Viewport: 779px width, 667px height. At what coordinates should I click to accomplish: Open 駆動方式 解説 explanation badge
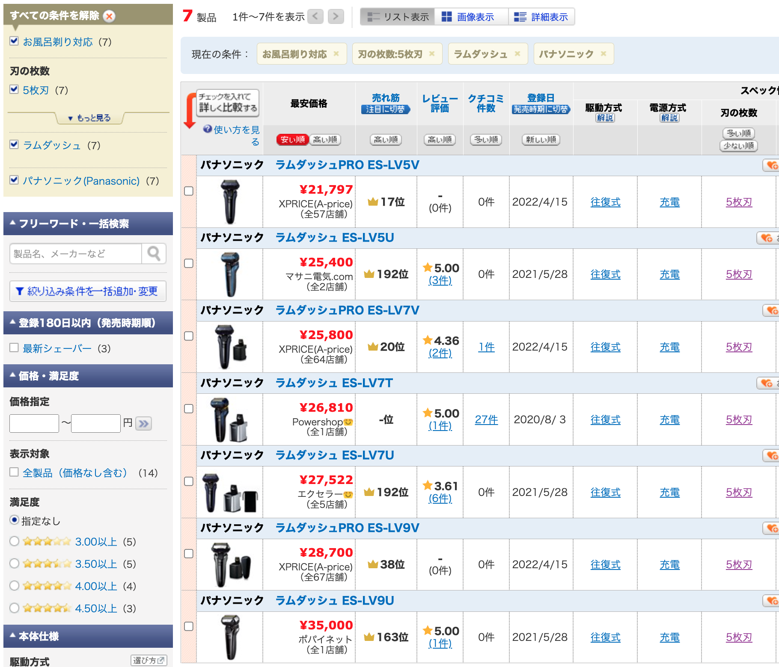605,118
